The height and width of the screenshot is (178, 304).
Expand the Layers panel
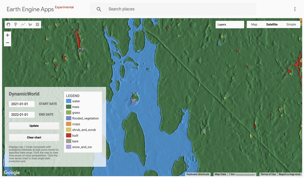(x=230, y=25)
